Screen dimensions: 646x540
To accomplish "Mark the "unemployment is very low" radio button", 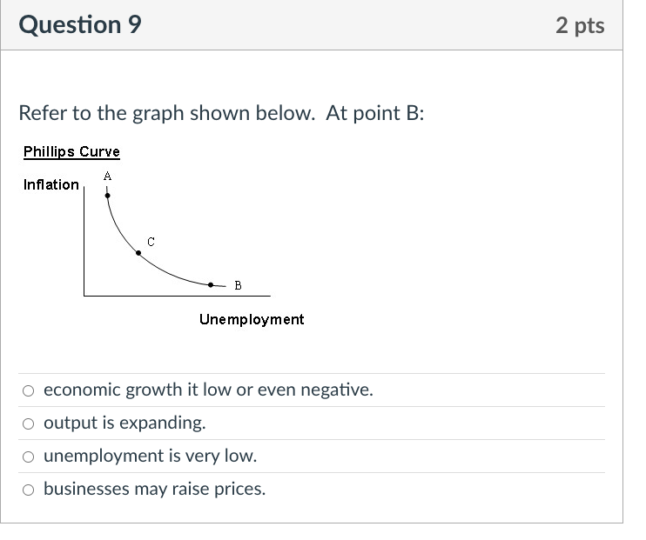I will click(29, 457).
